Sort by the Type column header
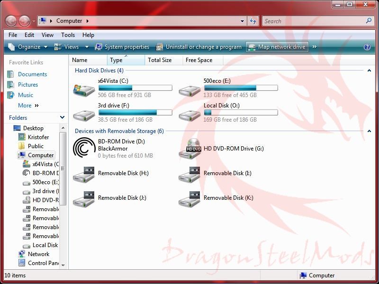The height and width of the screenshot is (284, 379). point(126,60)
